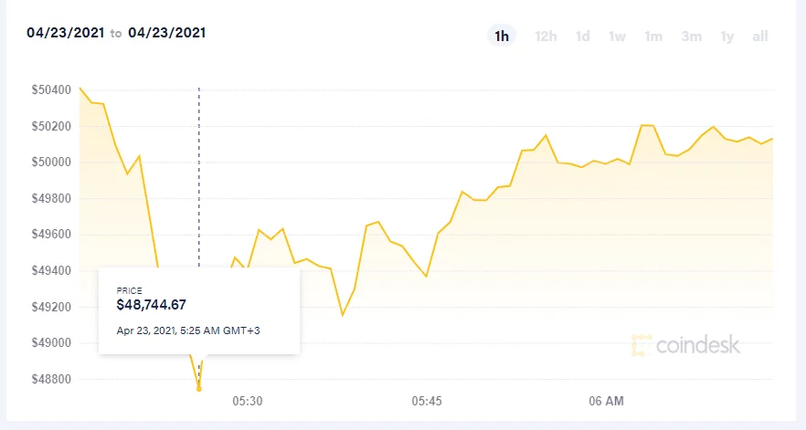Select the 1h time range tab
Viewport: 806px width, 430px height.
pos(501,36)
